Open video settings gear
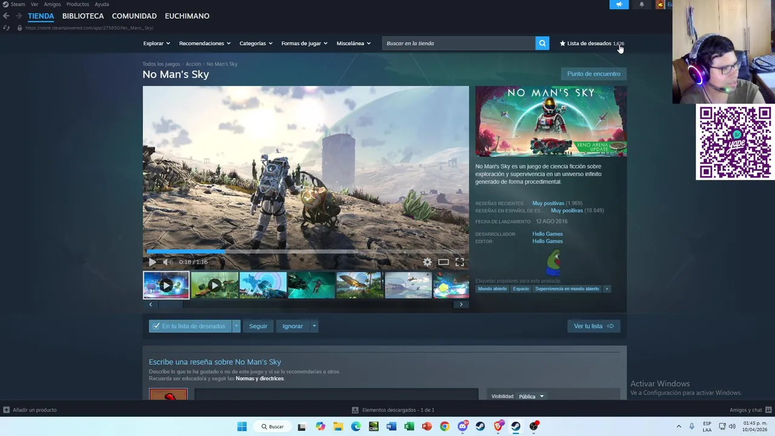The width and height of the screenshot is (775, 436). tap(427, 262)
